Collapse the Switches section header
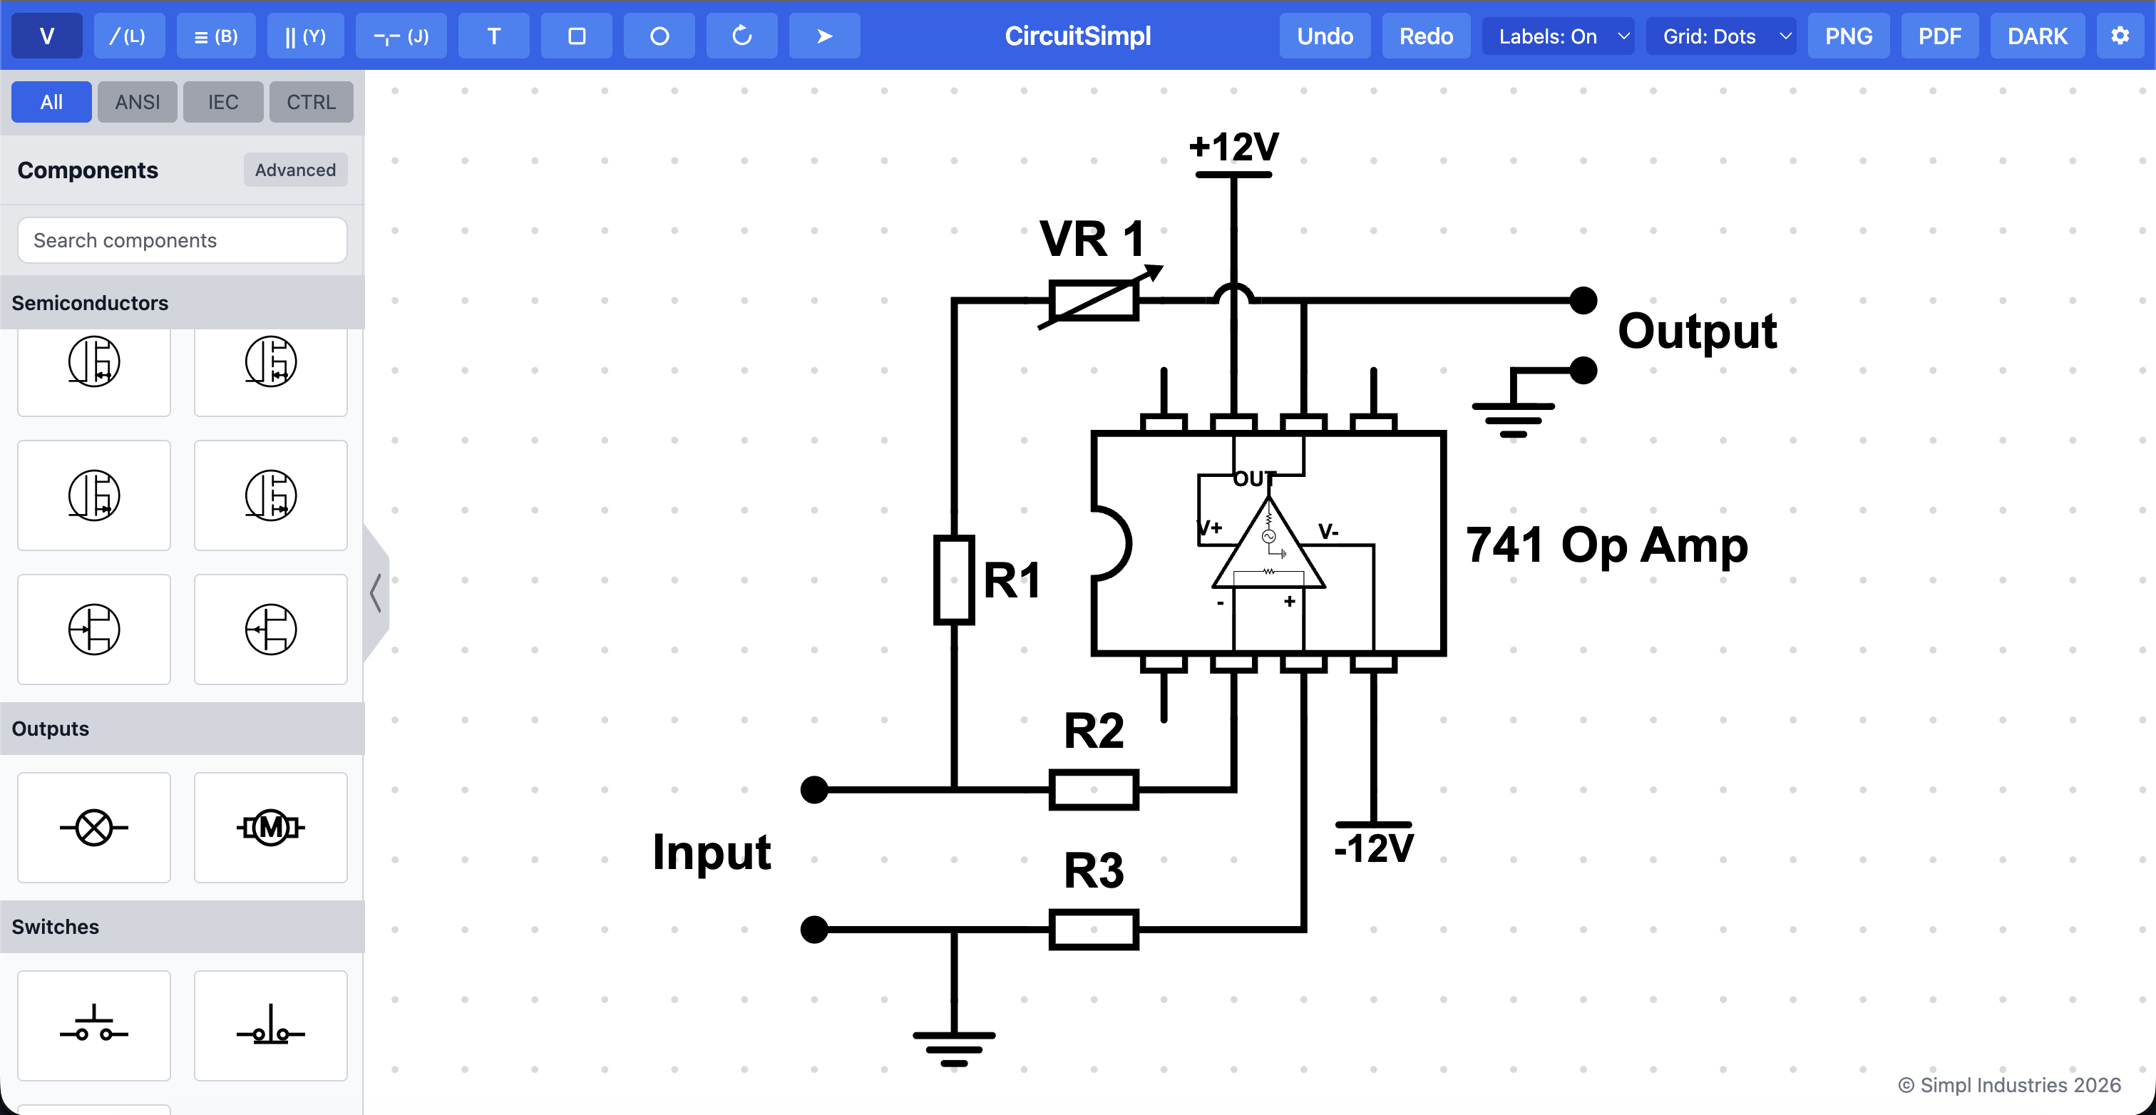2156x1115 pixels. coord(183,927)
